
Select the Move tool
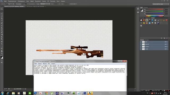coord(2,9)
